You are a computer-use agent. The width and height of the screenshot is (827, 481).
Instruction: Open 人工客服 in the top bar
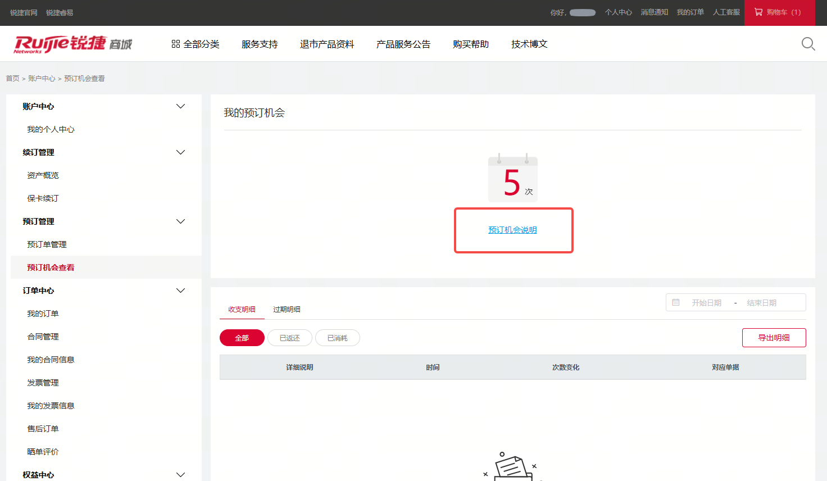[726, 12]
